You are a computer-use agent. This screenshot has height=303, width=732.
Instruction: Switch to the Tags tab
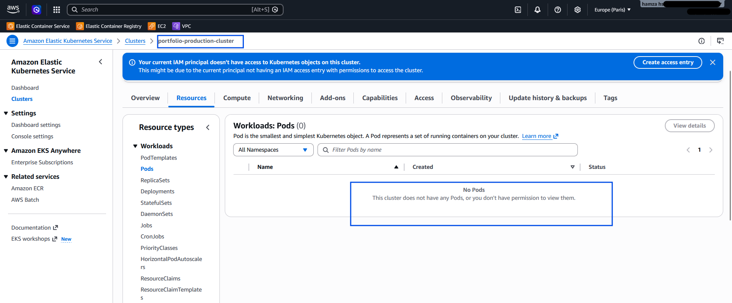point(610,98)
